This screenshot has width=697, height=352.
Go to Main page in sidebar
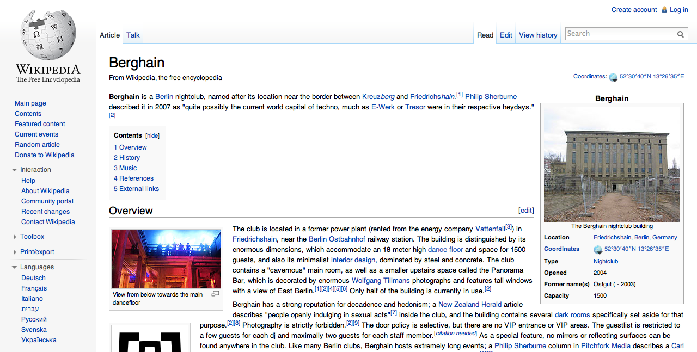coord(30,103)
